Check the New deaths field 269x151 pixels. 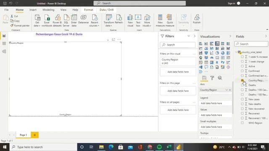coord(242,104)
